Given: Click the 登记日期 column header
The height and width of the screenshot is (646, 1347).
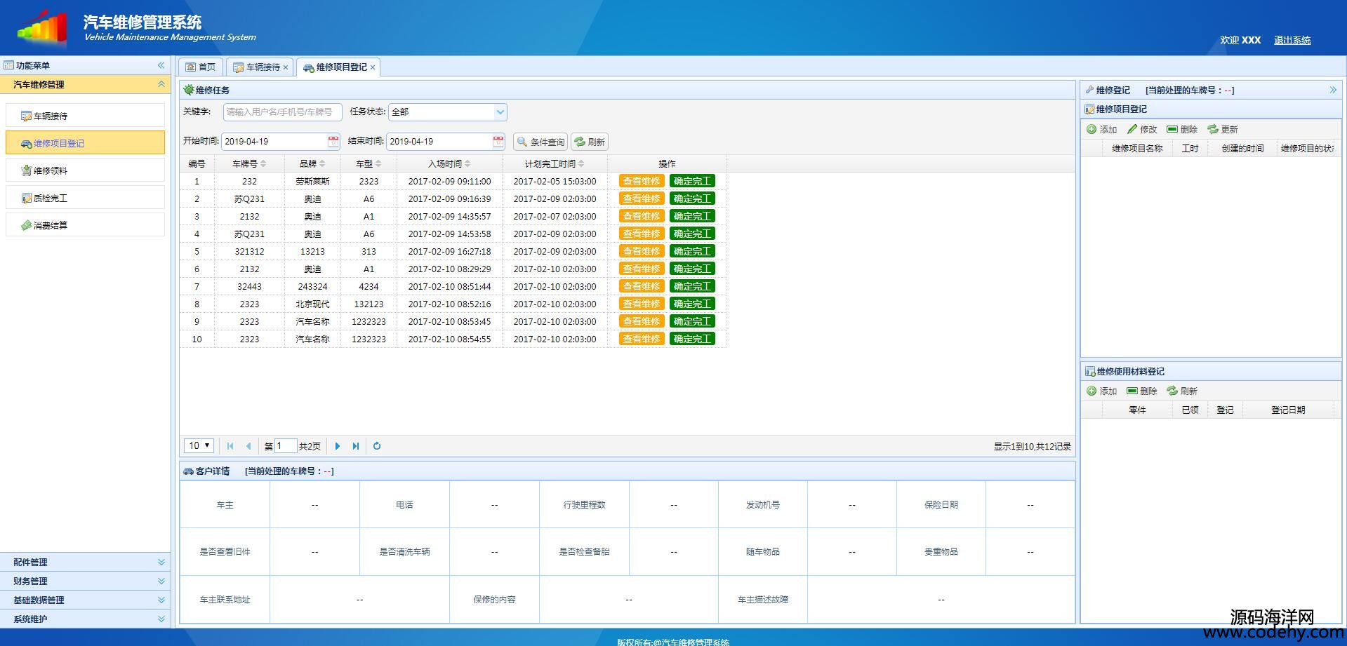Looking at the screenshot, I should (x=1288, y=410).
